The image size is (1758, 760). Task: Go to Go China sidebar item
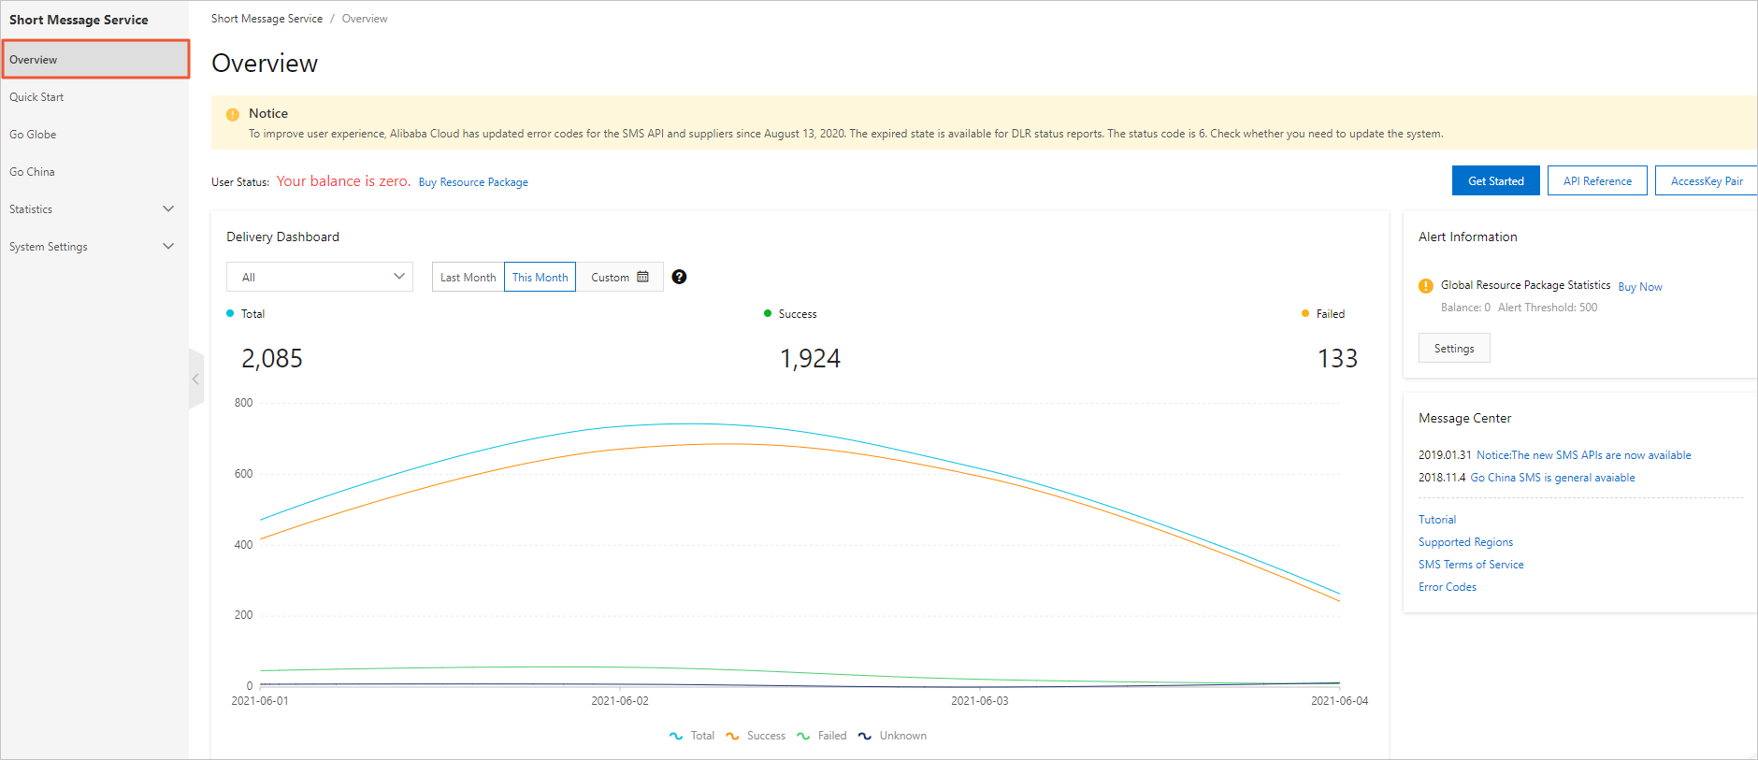[x=33, y=172]
